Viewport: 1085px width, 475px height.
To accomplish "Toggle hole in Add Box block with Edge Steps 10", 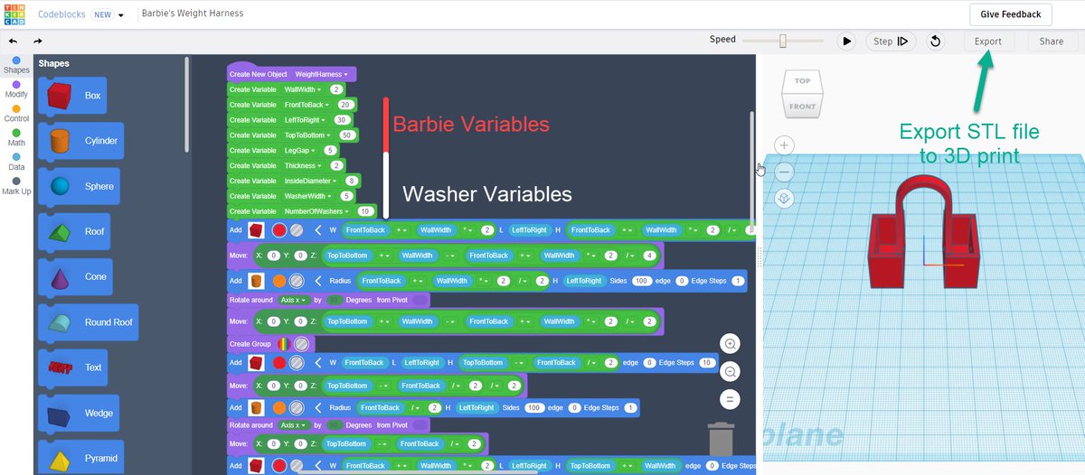I will (297, 362).
